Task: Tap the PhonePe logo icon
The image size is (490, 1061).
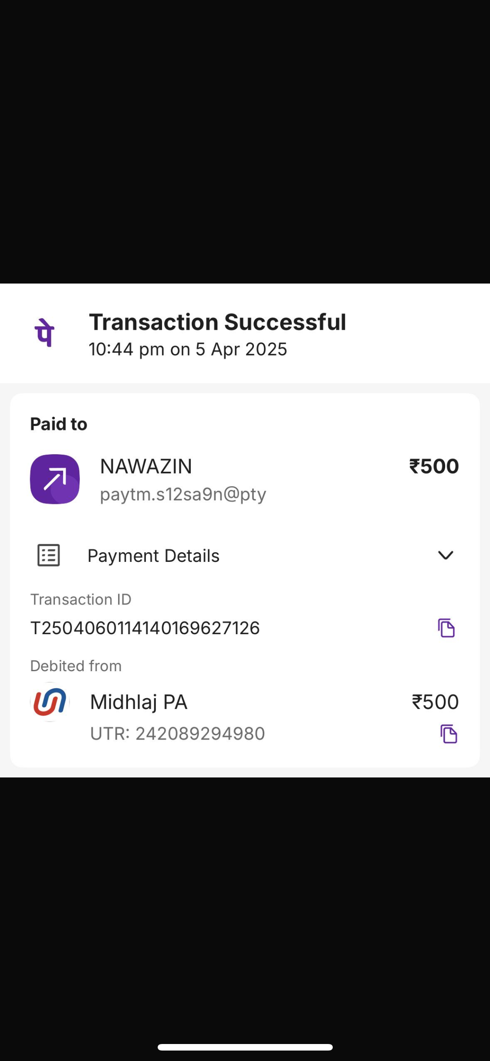Action: (x=44, y=333)
